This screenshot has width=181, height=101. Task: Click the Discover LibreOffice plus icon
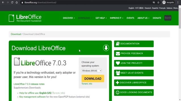point(117,82)
